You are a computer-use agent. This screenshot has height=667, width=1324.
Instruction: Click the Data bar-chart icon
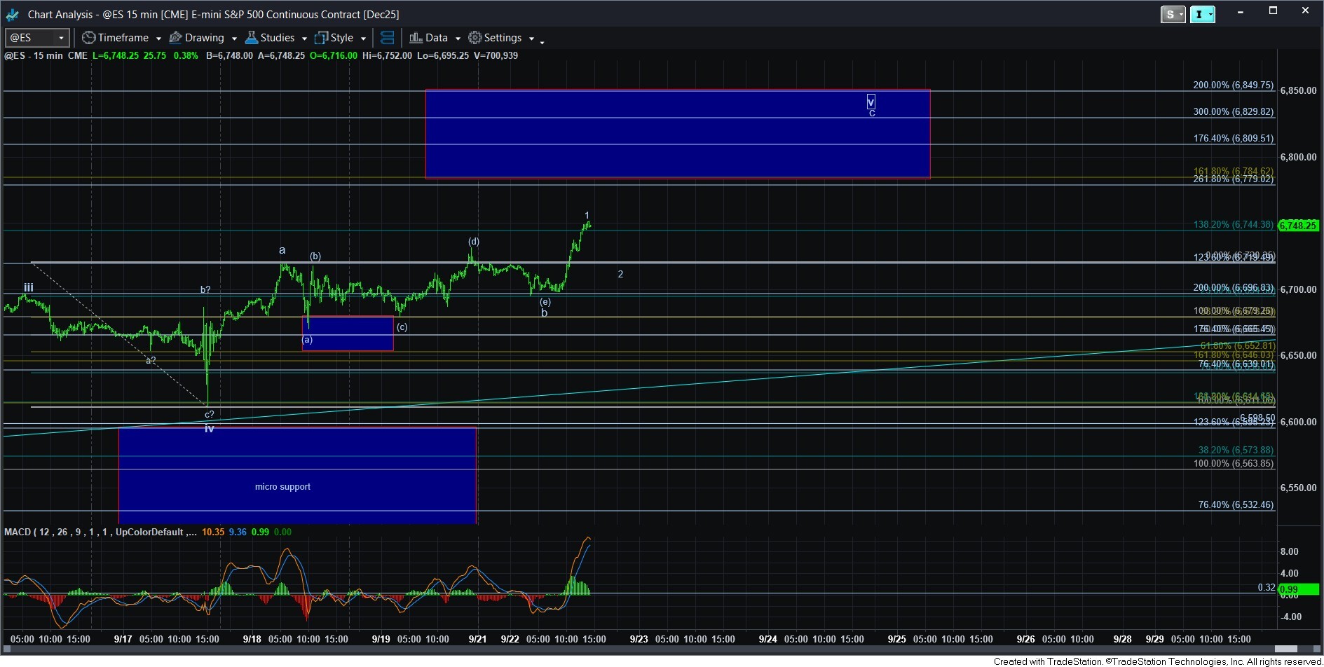click(x=416, y=38)
